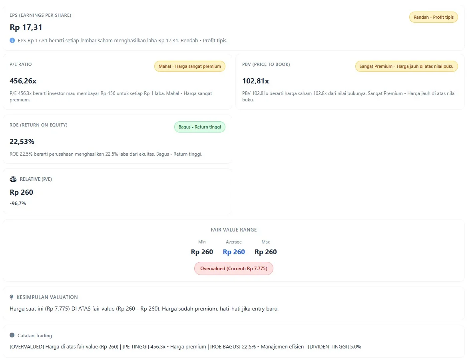Screen dimensions: 470x364
Task: Click the "Sangat Premium" PBV badge
Action: 406,66
